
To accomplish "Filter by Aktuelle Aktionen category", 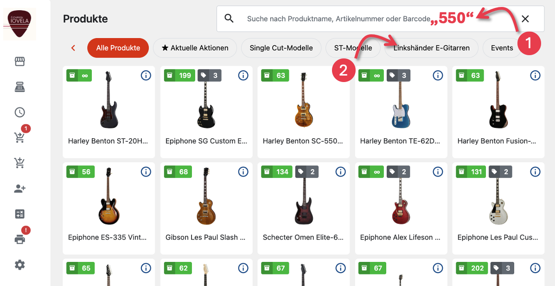I will click(195, 48).
